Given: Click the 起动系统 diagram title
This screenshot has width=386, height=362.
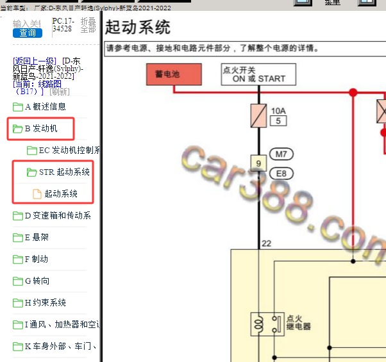Looking at the screenshot, I should [138, 28].
